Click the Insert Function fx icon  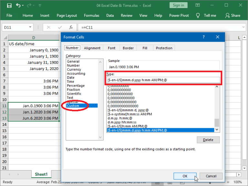pyautogui.click(x=71, y=27)
